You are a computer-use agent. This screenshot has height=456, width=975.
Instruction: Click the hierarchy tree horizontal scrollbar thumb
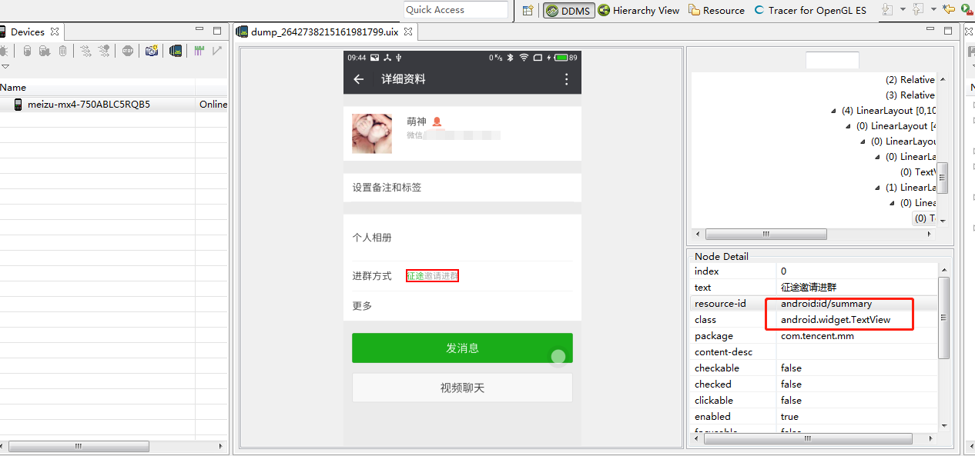pyautogui.click(x=766, y=234)
